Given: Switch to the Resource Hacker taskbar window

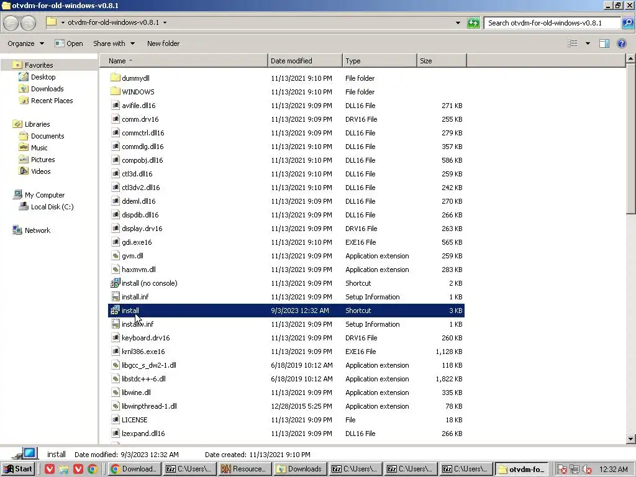Looking at the screenshot, I should 245,469.
